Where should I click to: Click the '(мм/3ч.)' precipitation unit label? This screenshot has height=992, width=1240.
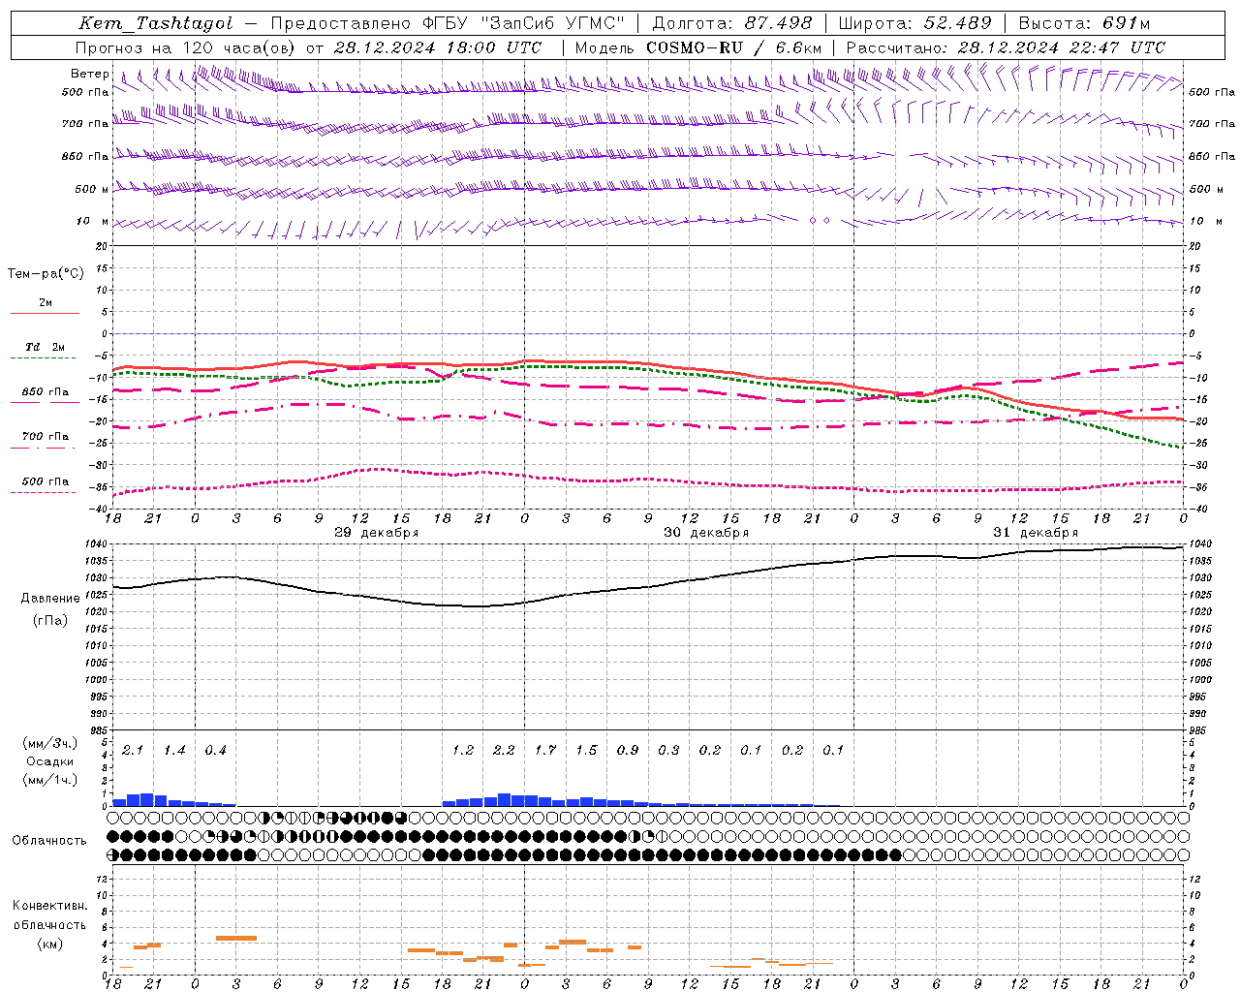[50, 744]
